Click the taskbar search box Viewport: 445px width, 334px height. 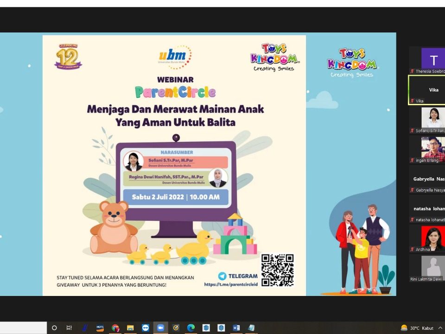pos(23,328)
